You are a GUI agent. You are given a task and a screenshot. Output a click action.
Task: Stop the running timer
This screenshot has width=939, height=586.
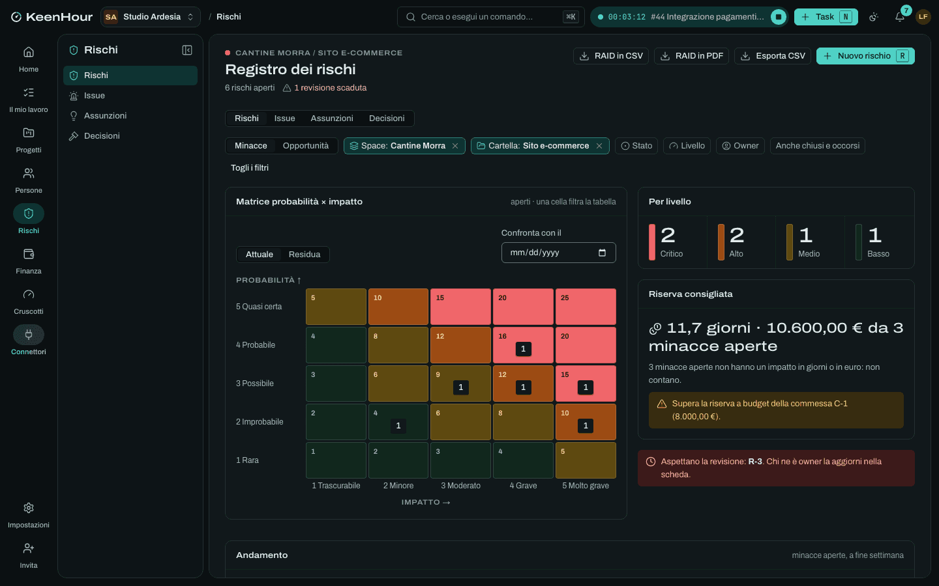pyautogui.click(x=779, y=17)
